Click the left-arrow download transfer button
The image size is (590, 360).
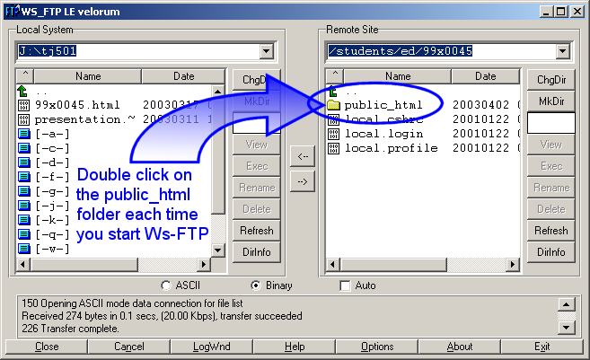point(303,156)
